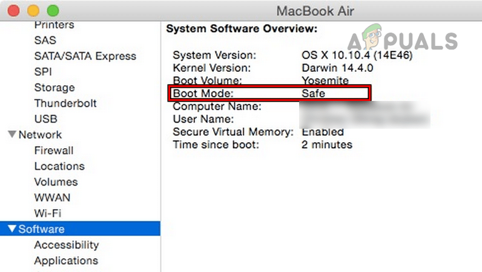Open Firewall under Network
This screenshot has width=482, height=272.
click(54, 151)
